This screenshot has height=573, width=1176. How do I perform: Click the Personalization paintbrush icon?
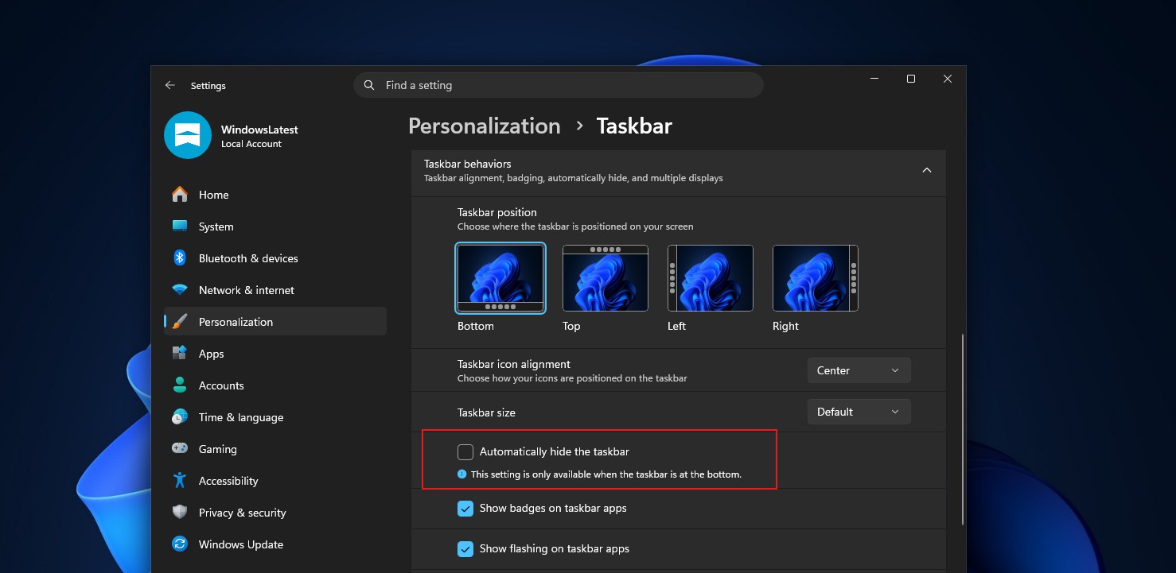click(x=180, y=322)
